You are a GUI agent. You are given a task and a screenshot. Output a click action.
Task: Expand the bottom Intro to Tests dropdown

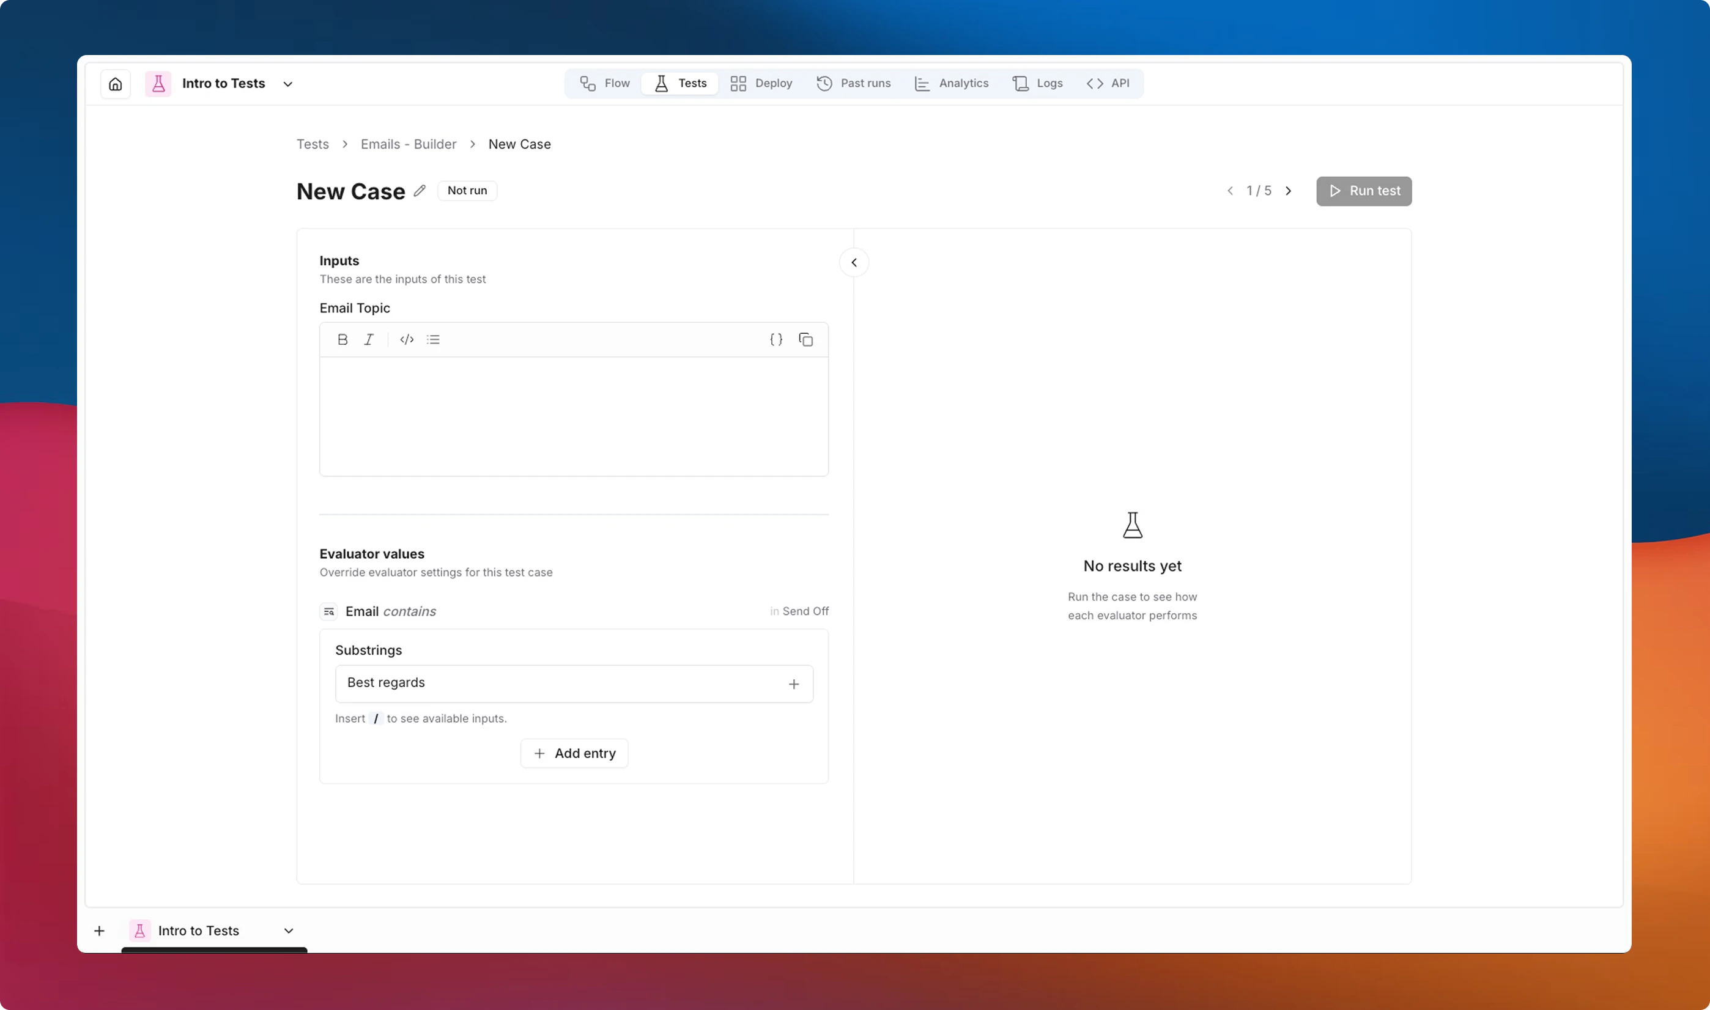tap(288, 931)
